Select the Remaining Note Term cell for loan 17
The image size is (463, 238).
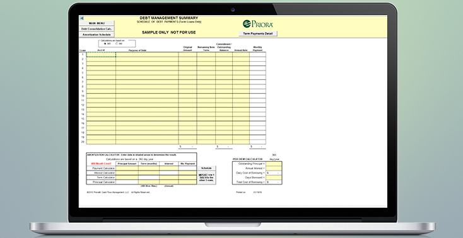click(206, 128)
